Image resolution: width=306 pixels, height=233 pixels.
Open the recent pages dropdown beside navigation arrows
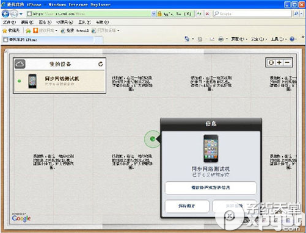(x=21, y=14)
